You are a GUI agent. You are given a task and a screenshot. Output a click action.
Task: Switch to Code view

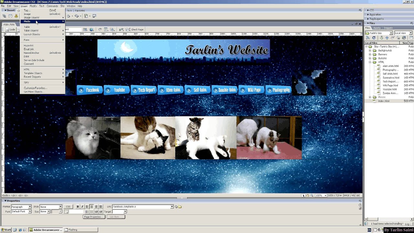[x=10, y=29]
